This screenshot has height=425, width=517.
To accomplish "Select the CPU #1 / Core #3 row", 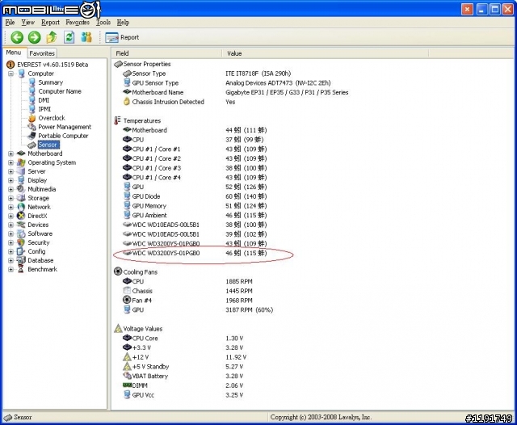I will (x=195, y=168).
